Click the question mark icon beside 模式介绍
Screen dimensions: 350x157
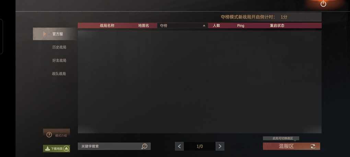pos(49,135)
